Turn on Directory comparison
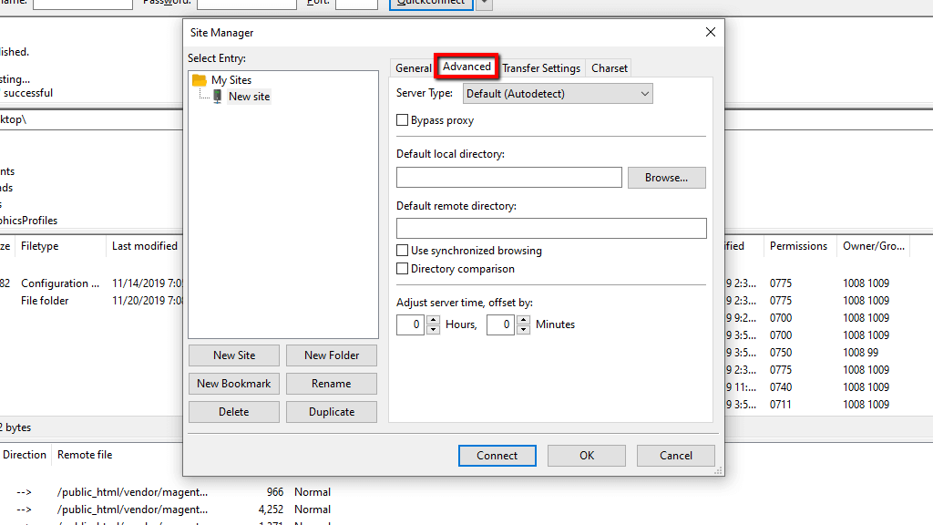Screen dimensions: 933x525 tap(402, 269)
